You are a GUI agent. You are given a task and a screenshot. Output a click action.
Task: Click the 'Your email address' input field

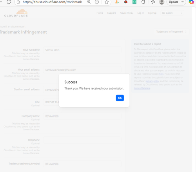pos(82,70)
